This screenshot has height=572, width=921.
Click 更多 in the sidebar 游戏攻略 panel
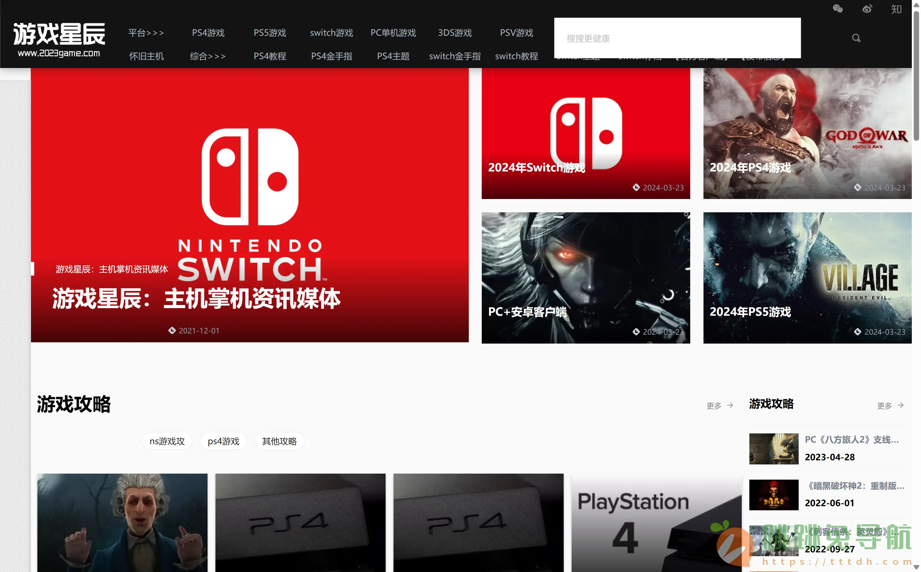(x=890, y=406)
